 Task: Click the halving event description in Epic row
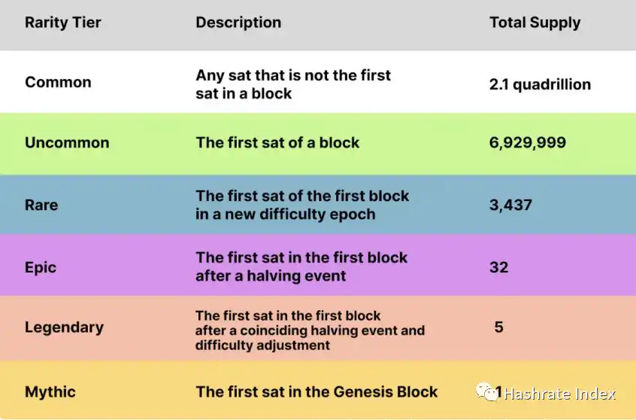301,266
